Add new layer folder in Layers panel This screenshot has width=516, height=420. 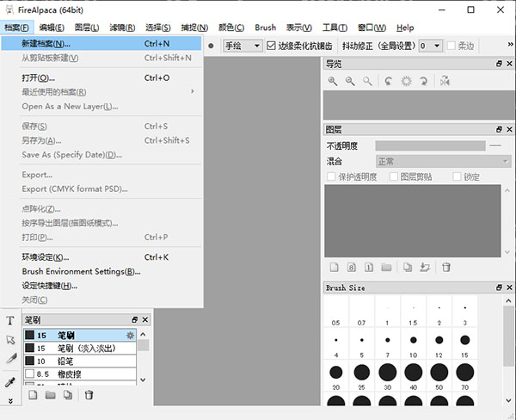click(x=386, y=268)
